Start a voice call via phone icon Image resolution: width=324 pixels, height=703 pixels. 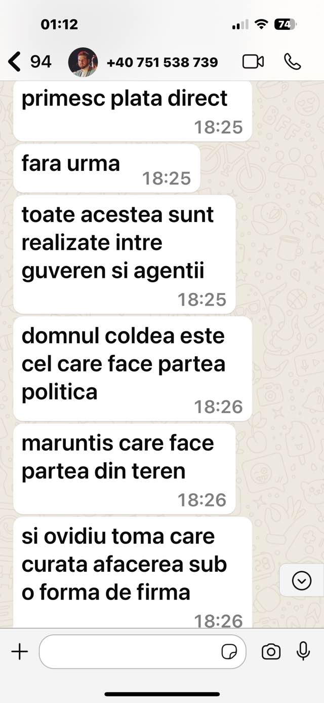tap(292, 62)
